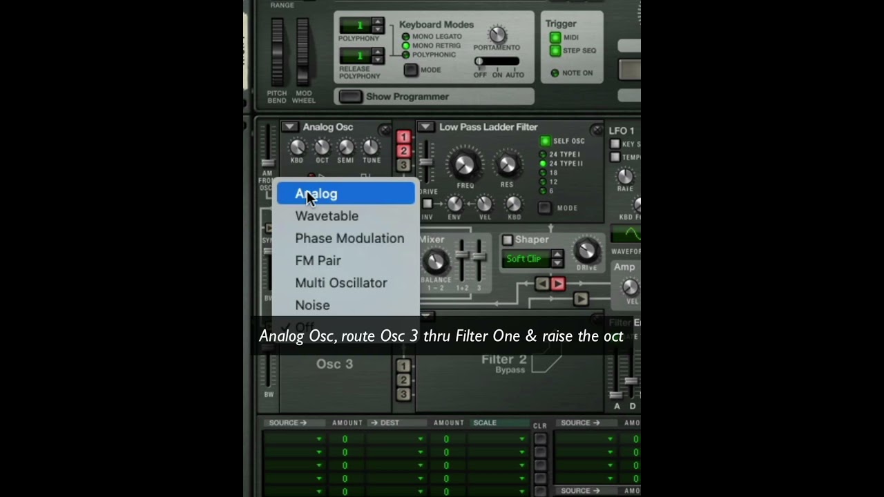Select MONO RETRIG keyboard mode LED

[405, 46]
